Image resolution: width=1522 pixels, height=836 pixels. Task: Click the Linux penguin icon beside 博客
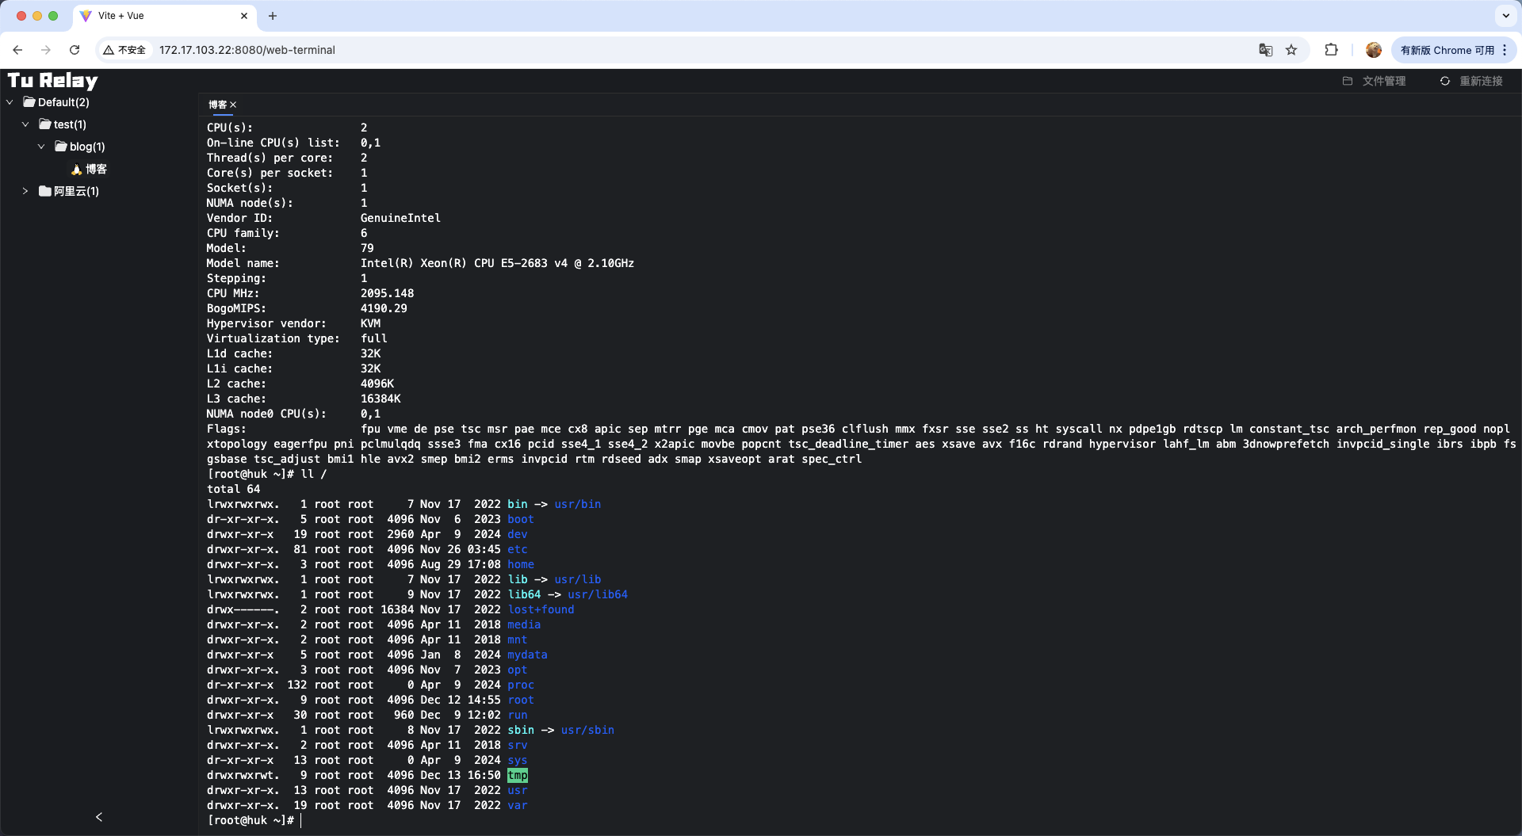pyautogui.click(x=76, y=170)
